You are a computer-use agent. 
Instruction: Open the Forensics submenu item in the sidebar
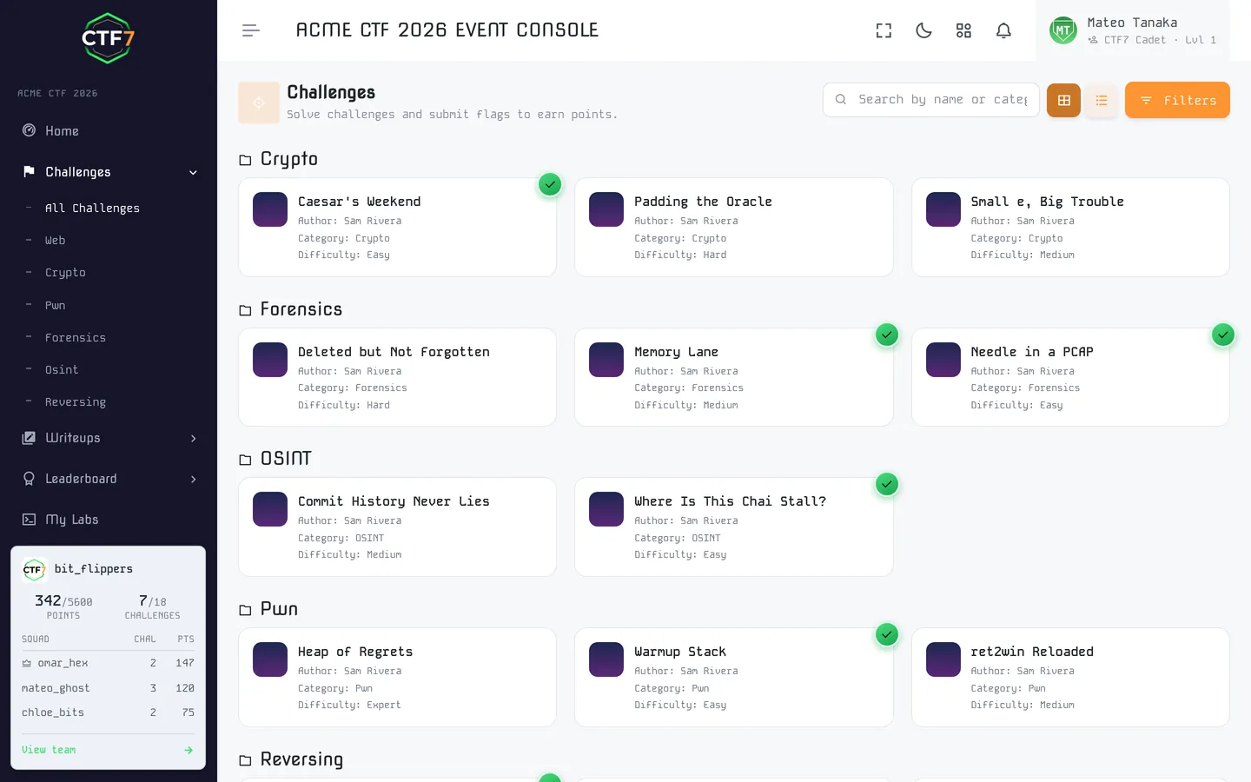click(75, 337)
